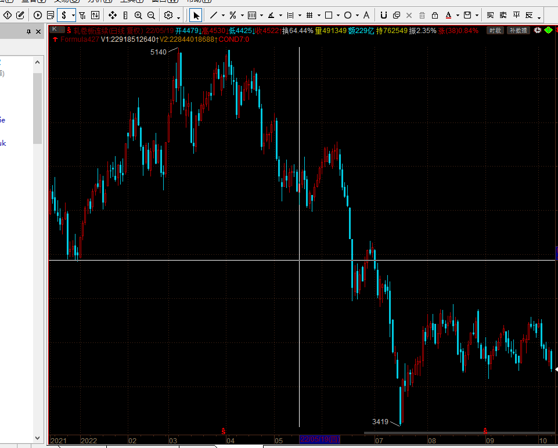558x448 pixels.
Task: Click the up-down sort arrows icon
Action: coord(95,15)
